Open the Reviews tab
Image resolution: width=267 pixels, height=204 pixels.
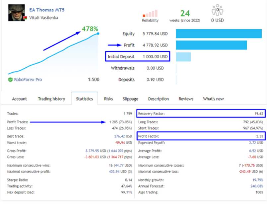click(186, 99)
